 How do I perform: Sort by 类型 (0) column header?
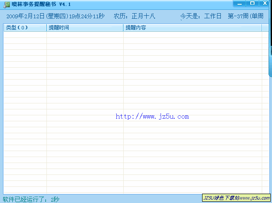coord(25,28)
